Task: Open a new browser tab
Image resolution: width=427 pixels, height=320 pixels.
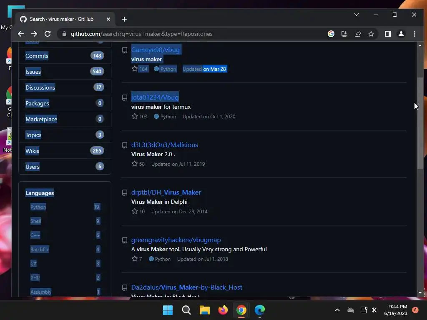Action: pyautogui.click(x=124, y=19)
